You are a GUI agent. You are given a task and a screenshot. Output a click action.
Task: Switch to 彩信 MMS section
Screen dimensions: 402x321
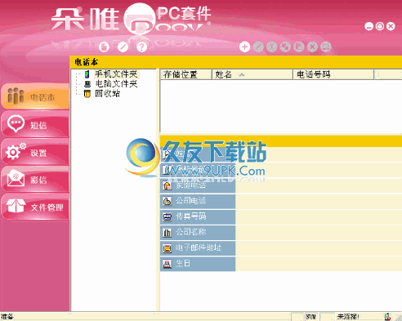tap(35, 179)
